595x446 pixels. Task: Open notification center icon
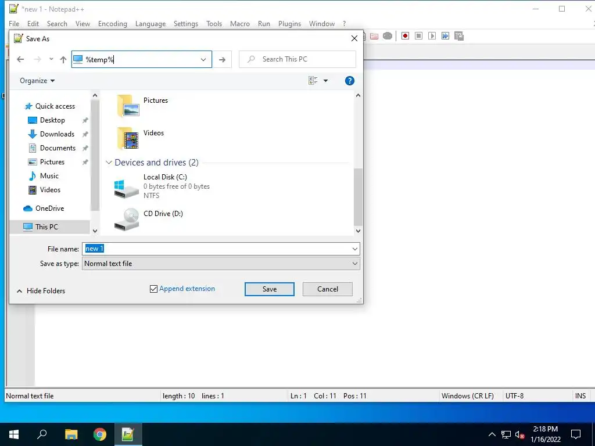pyautogui.click(x=576, y=434)
